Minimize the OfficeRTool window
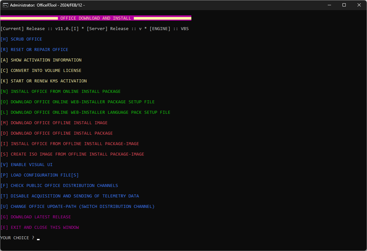The height and width of the screenshot is (251, 367). coord(329,5)
